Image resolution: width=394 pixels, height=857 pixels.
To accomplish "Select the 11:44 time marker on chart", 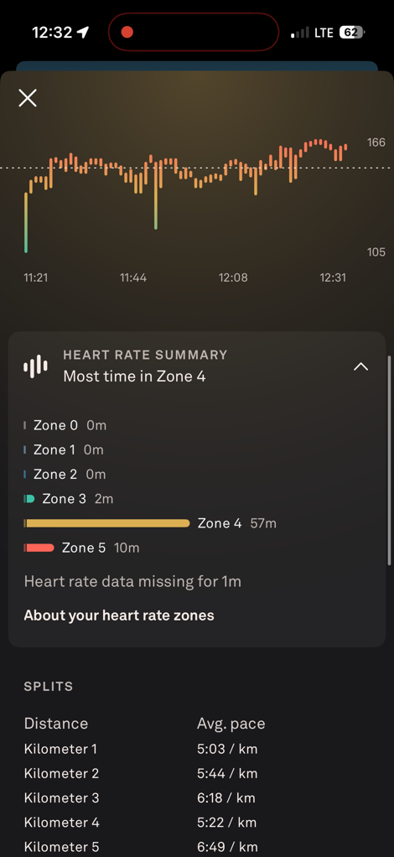I will (x=133, y=278).
